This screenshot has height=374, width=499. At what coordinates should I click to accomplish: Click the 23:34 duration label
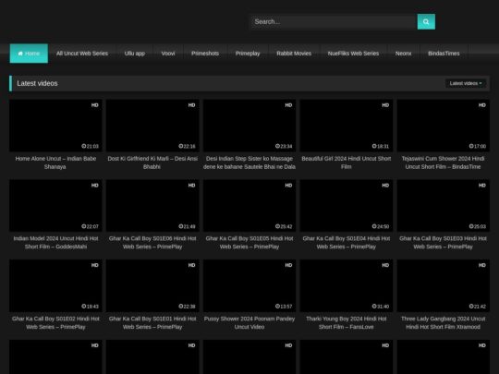click(x=284, y=146)
